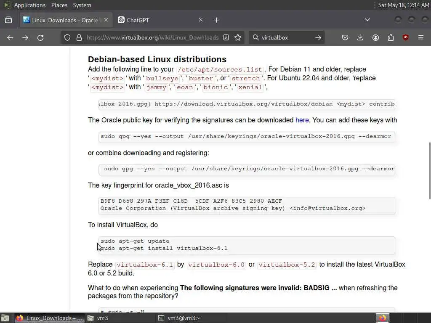Open the Firefox hamburger menu

point(421,37)
